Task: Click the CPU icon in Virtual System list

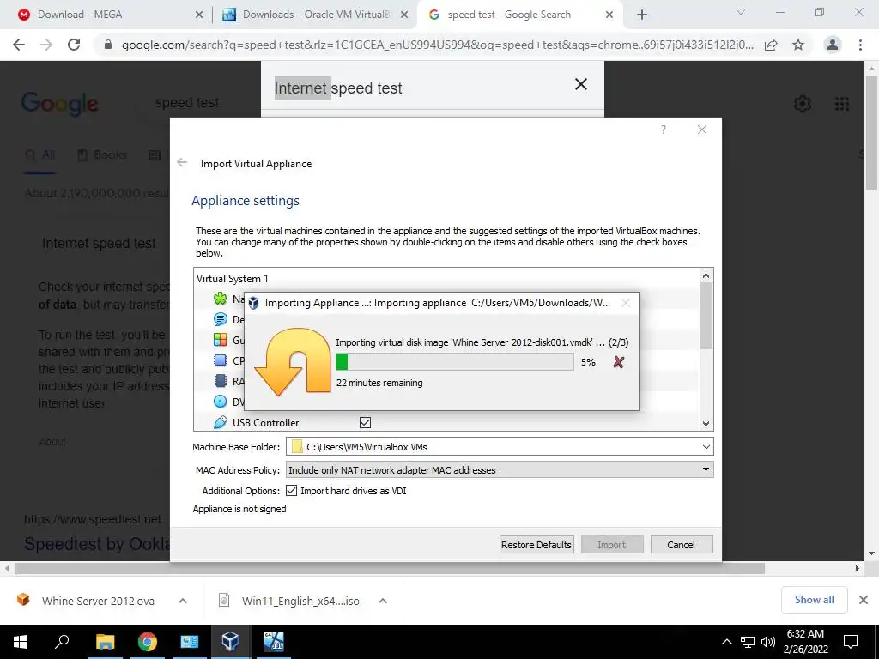Action: pos(221,360)
